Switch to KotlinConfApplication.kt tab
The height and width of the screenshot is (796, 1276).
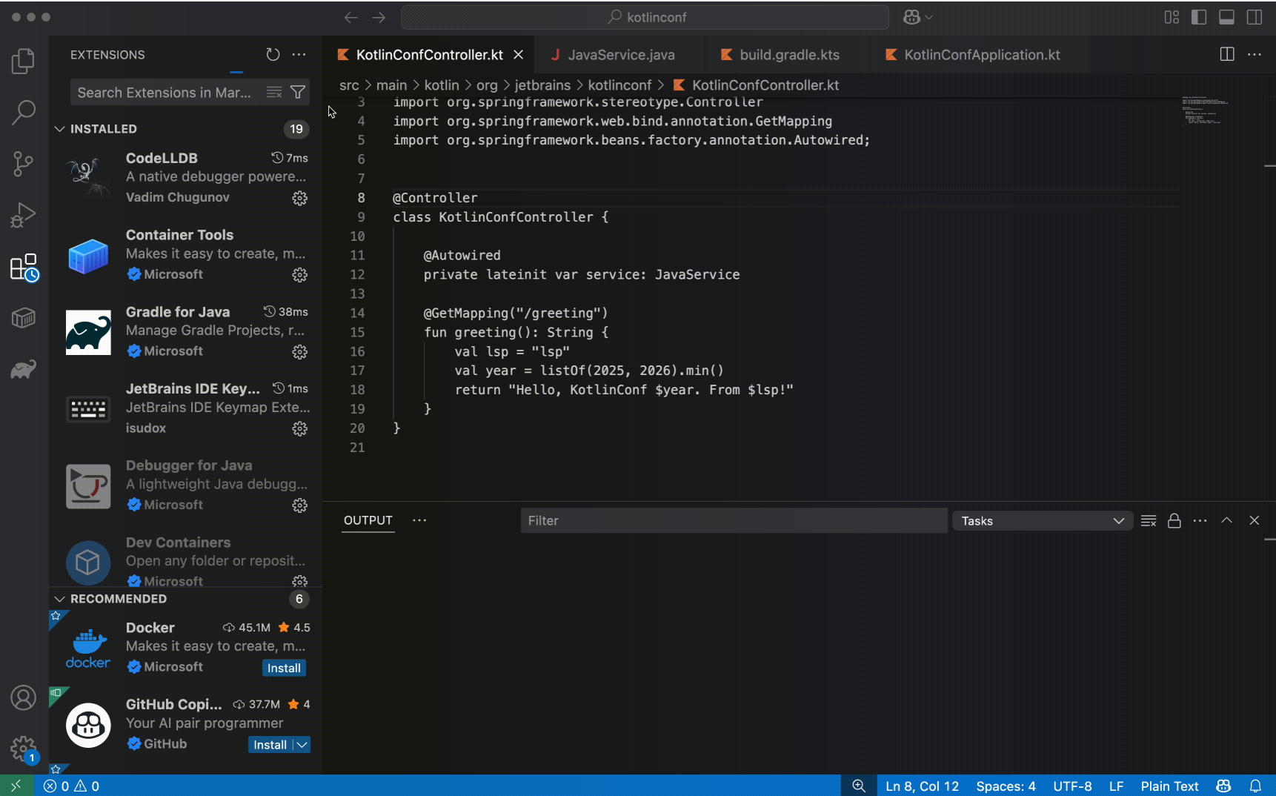click(973, 55)
